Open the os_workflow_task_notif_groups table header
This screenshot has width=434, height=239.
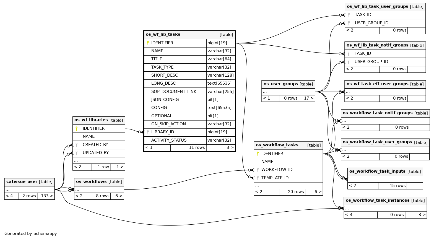point(386,113)
